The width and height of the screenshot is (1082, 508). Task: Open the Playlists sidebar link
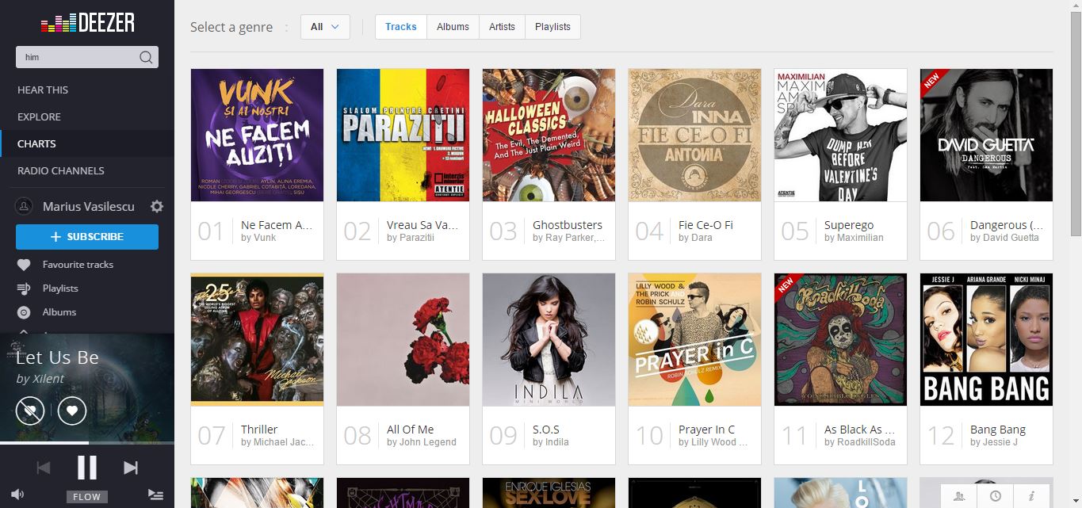click(x=60, y=288)
